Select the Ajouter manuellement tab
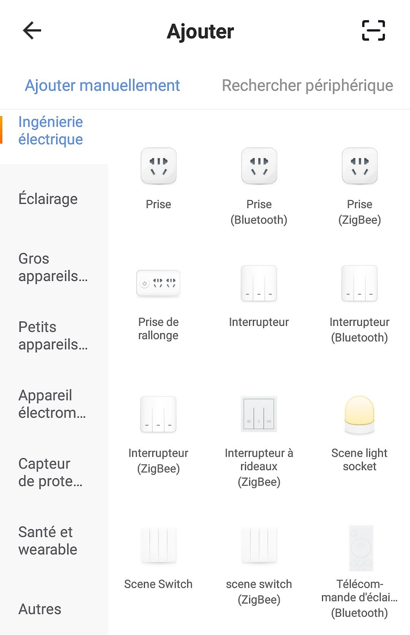 coord(102,86)
